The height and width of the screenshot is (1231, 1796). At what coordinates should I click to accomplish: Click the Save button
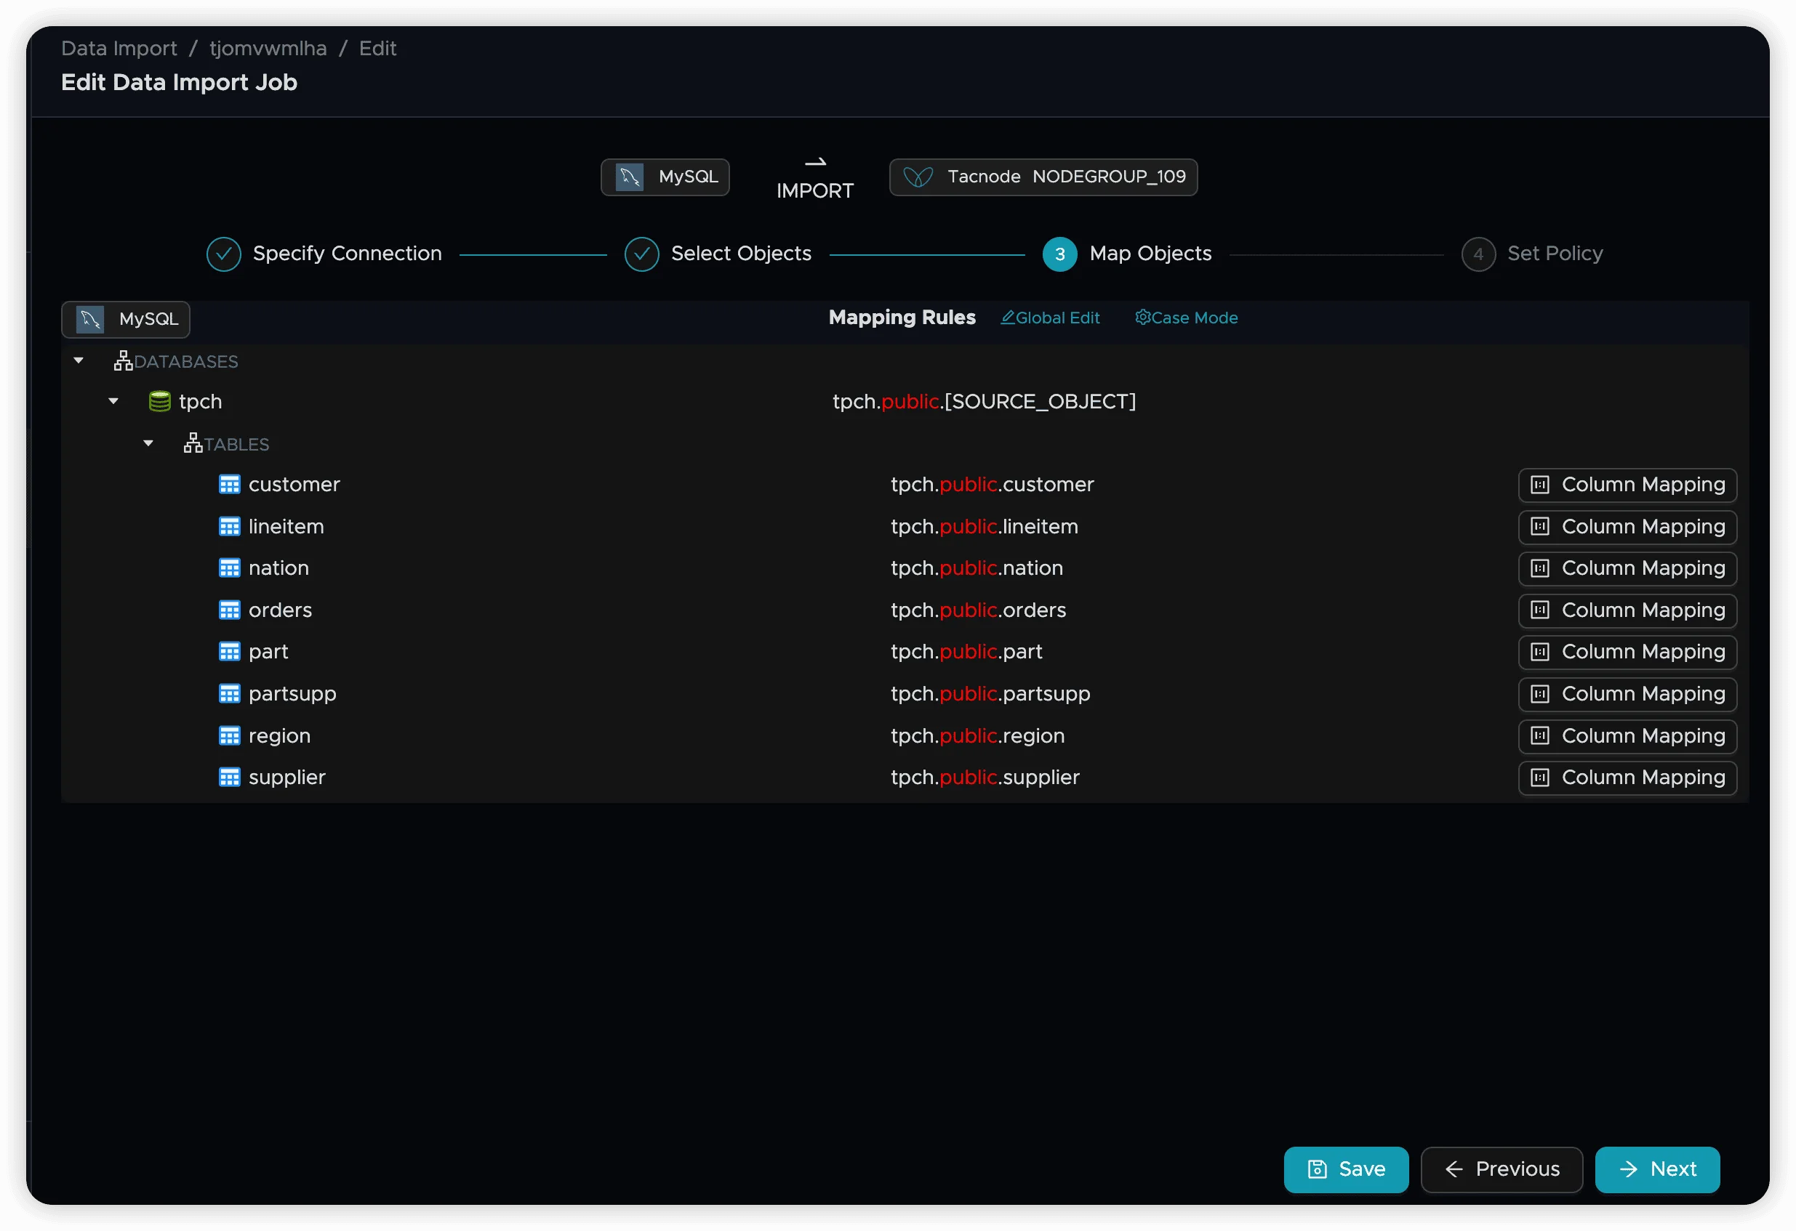(1345, 1169)
